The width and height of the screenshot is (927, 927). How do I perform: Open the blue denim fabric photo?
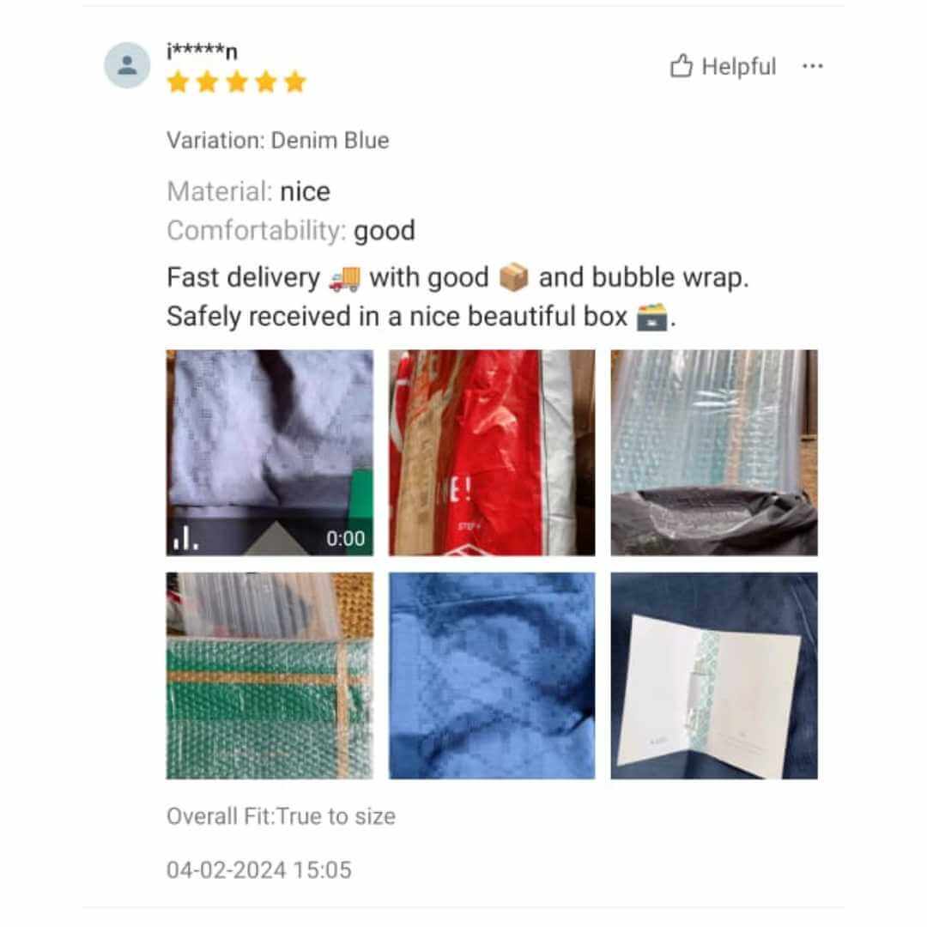coord(492,676)
